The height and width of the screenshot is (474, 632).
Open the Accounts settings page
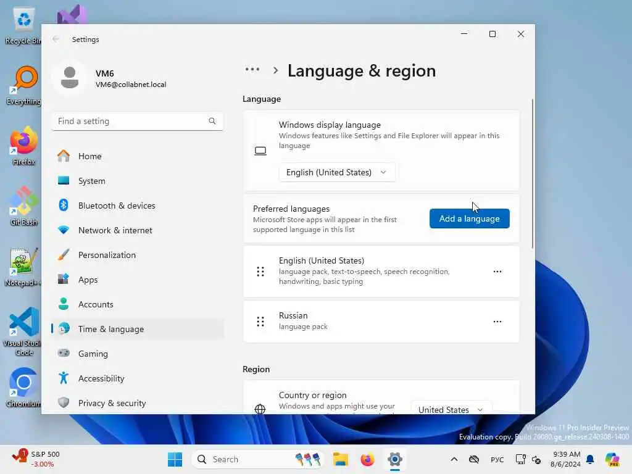(x=138, y=304)
